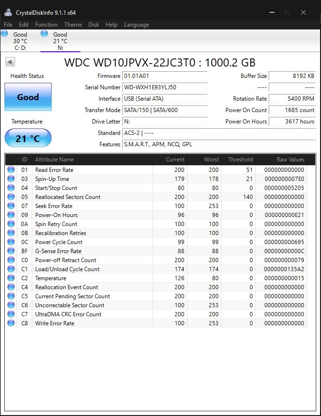Click the Firmware field 01.01A01
Screen dimensions: 321x416
click(165, 76)
